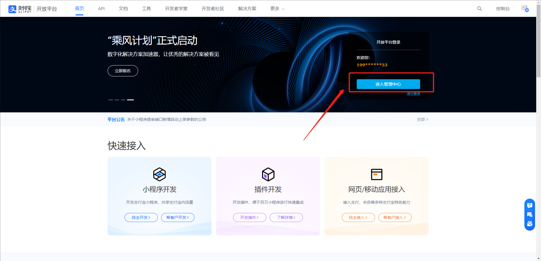Viewport: 541px width, 261px height.
Task: Open the 文档 menu item
Action: pyautogui.click(x=123, y=9)
